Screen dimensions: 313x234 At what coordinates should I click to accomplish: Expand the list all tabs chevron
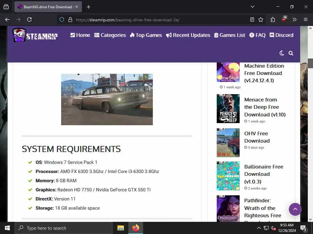pos(252,7)
